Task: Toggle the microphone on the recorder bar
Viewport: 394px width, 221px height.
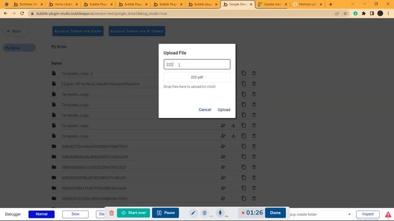Action: click(220, 213)
